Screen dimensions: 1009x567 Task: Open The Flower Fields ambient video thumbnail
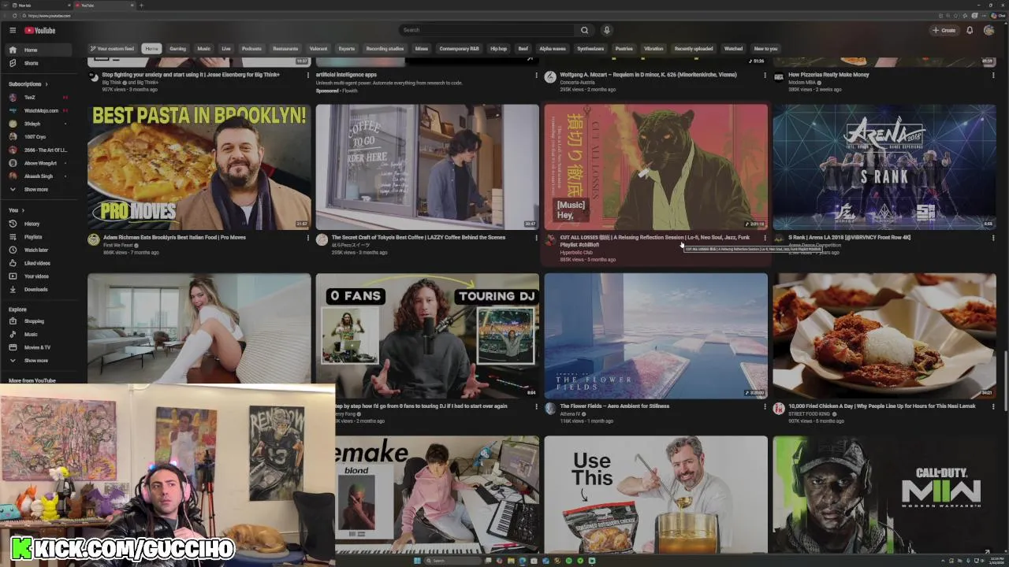pyautogui.click(x=656, y=335)
